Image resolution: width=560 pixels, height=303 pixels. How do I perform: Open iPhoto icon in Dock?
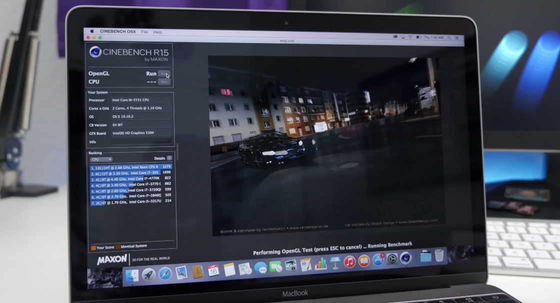click(290, 265)
